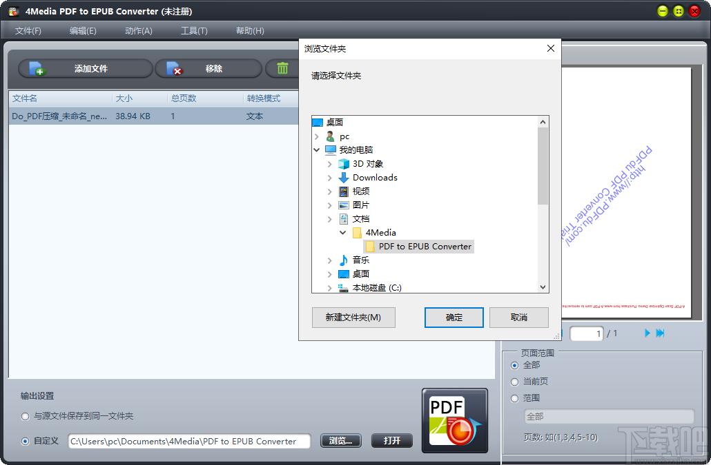
Task: Select the Downloads folder in tree
Action: (375, 177)
